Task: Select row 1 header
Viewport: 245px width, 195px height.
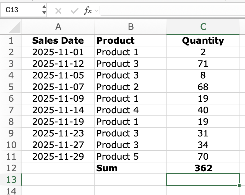Action: tap(11, 41)
